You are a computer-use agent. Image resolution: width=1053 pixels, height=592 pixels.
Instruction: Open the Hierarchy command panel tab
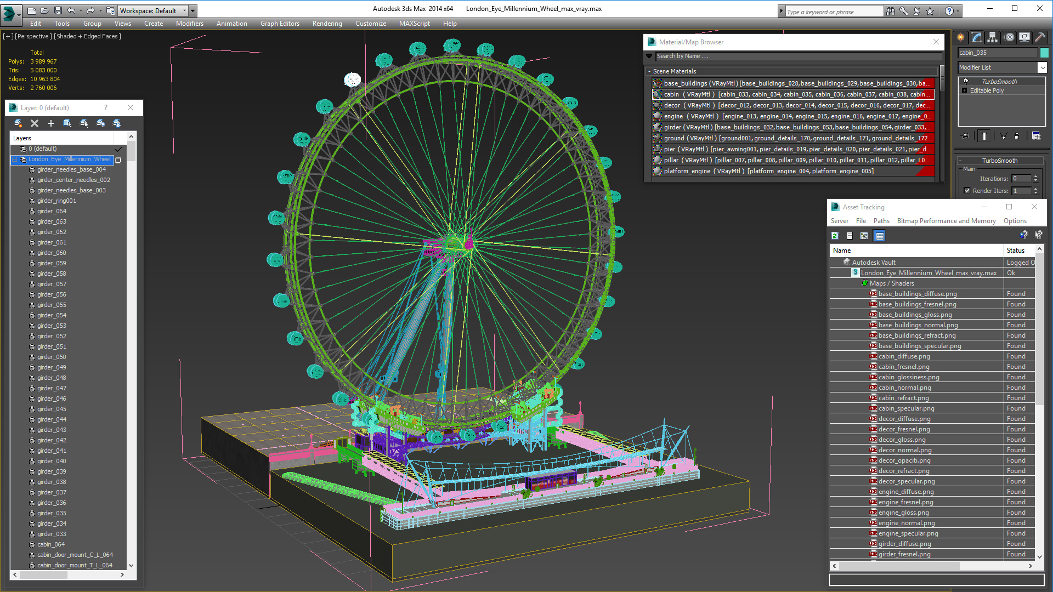tap(993, 37)
